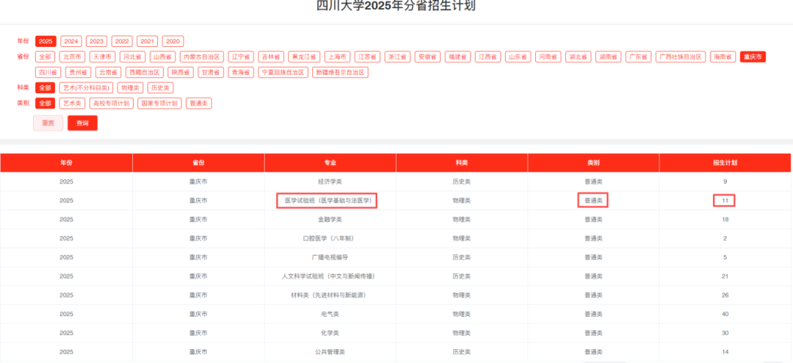The width and height of the screenshot is (793, 363).
Task: Filter by province 宁夏回族自治区
Action: [283, 73]
